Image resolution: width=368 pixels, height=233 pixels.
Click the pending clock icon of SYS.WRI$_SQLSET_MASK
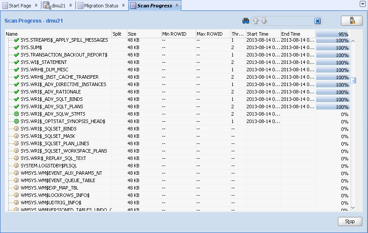coord(16,136)
